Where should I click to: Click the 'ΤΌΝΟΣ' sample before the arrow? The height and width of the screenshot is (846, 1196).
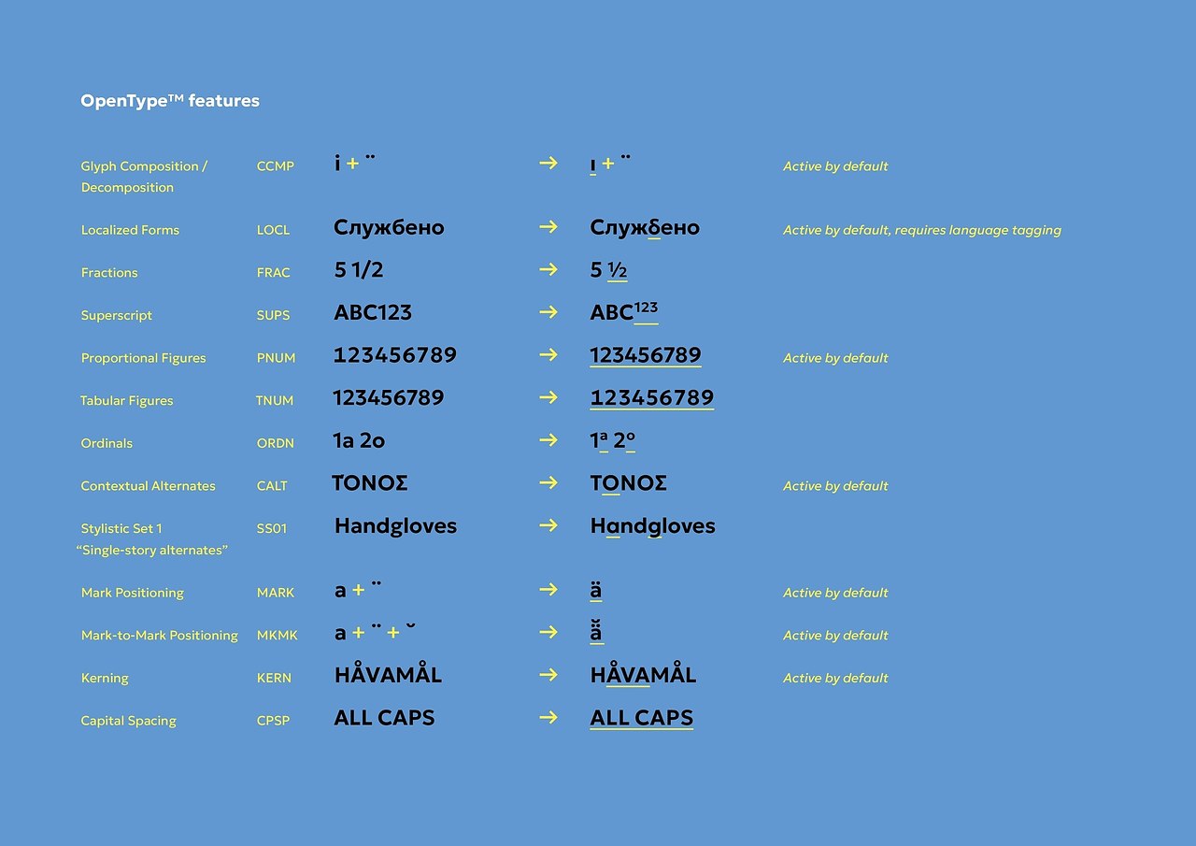(x=370, y=484)
